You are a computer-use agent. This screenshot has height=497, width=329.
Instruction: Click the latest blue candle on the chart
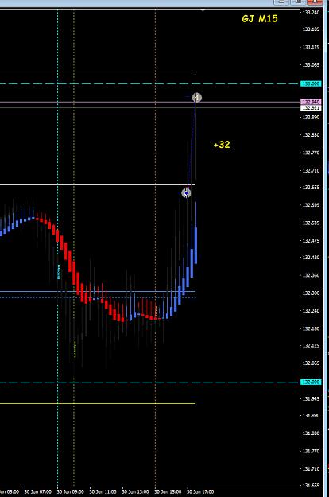(196, 246)
